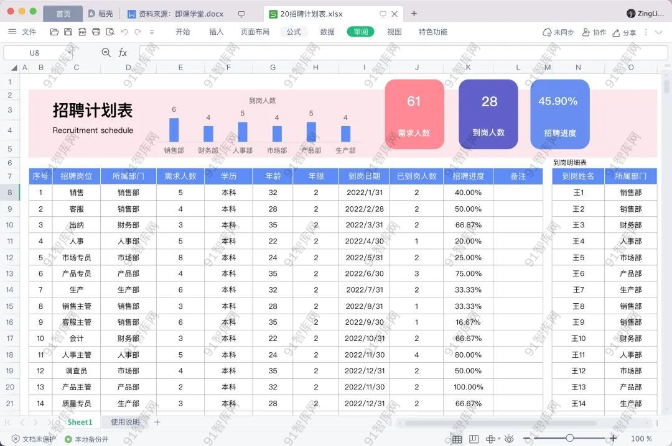Viewport: 672px width, 446px height.
Task: Add a new sheet with plus icon
Action: click(157, 422)
